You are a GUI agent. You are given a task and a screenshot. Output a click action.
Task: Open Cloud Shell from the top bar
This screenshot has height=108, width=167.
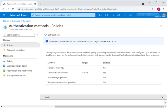coord(101,15)
